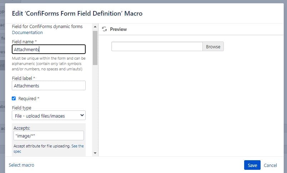Click the scroll down arrow in parameters panel

[x=95, y=153]
